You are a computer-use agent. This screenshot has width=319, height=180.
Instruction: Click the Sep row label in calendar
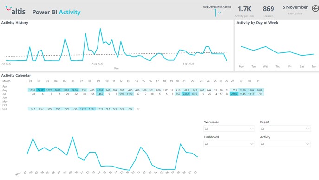[x=5, y=109]
